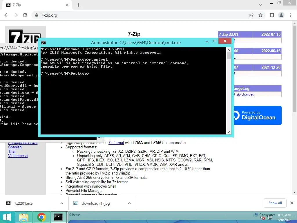This screenshot has height=223, width=297.
Task: Click Chrome's forward navigation arrow
Action: pos(16,15)
